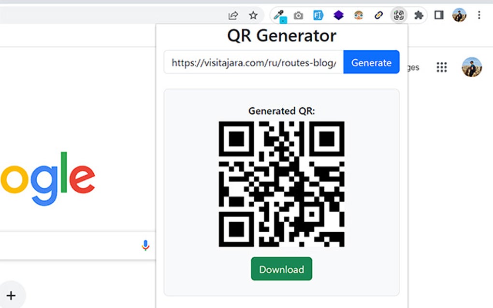Open a new tab with the plus button

coord(11,295)
